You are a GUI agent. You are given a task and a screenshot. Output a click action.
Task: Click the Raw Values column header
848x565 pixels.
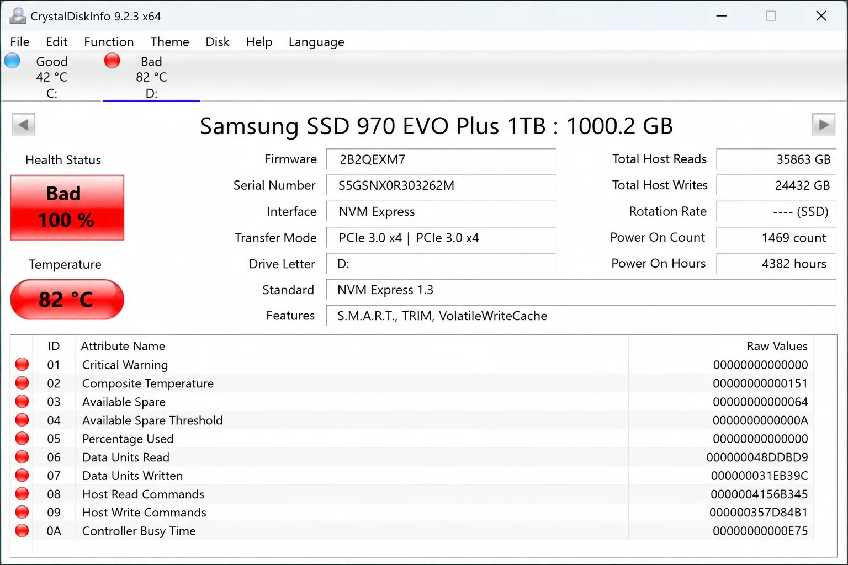(777, 346)
